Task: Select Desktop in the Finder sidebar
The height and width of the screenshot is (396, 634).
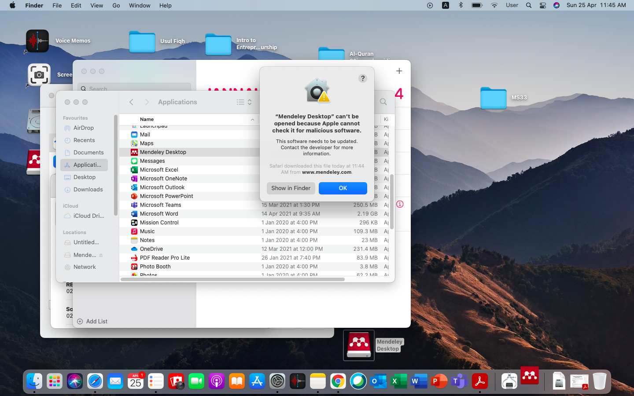Action: (x=84, y=177)
